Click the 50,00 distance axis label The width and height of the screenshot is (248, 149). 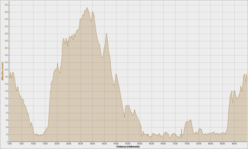tap(128, 144)
